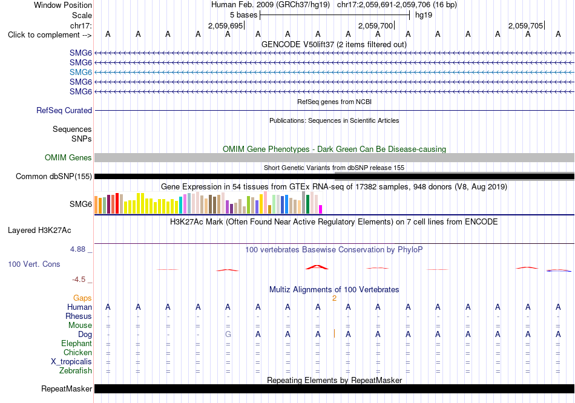Click the chr17:2,059,691-2,059,706 position text
This screenshot has height=403, width=575.
[x=397, y=5]
